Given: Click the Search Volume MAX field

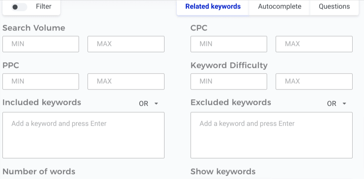Looking at the screenshot, I should coord(126,44).
